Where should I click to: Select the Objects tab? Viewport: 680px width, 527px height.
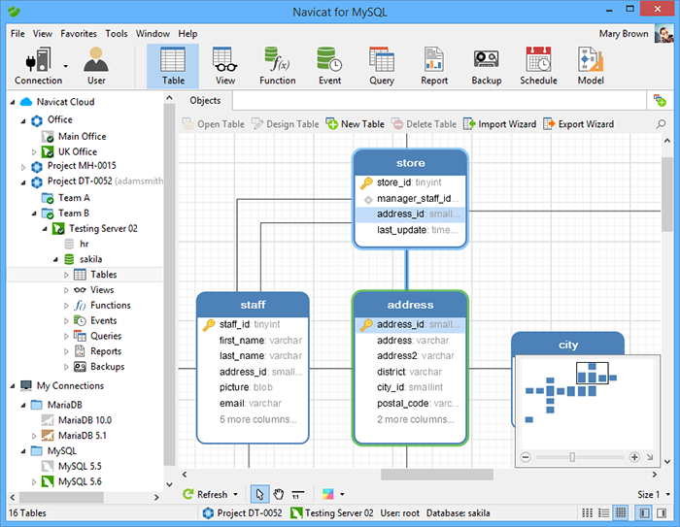point(205,101)
